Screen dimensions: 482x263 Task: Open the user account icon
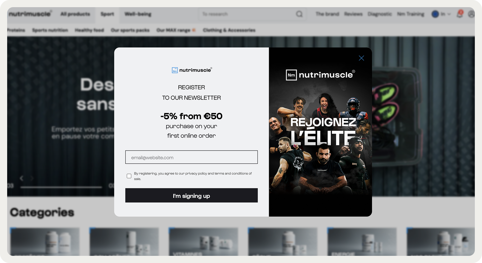(x=471, y=14)
